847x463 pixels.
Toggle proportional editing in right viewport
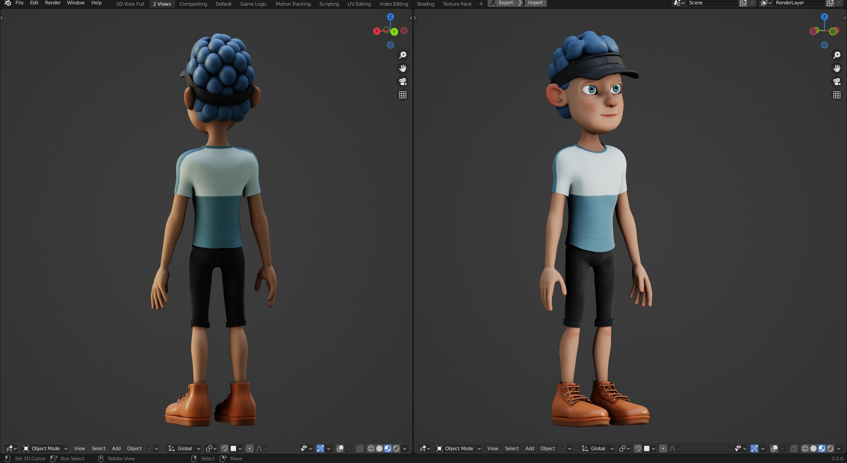[663, 448]
